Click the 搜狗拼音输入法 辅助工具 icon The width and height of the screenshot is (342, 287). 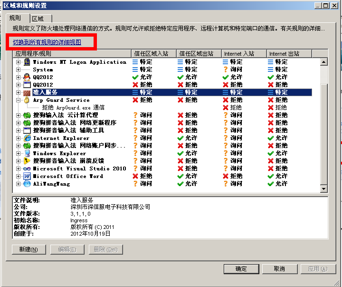click(27, 130)
